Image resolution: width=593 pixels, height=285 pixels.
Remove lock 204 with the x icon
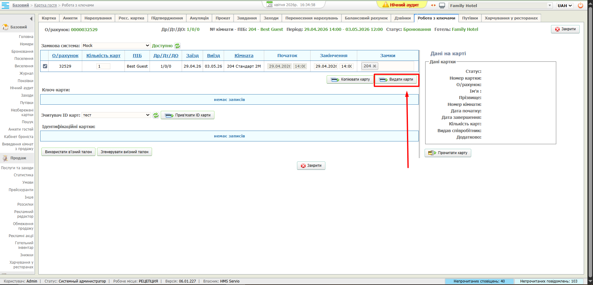375,66
